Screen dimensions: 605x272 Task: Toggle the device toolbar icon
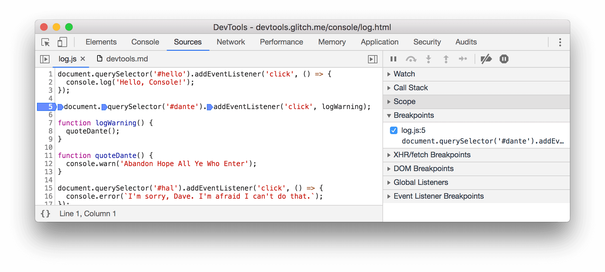[x=62, y=42]
